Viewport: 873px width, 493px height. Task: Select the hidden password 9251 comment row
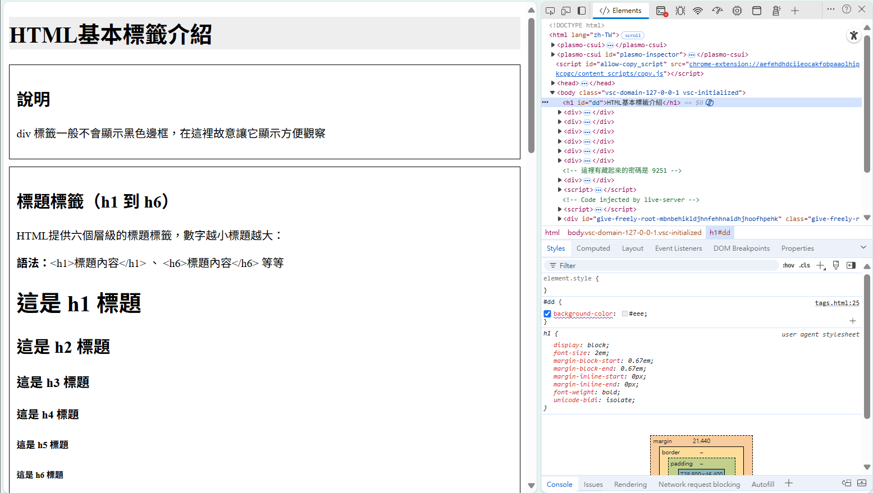[x=622, y=171]
